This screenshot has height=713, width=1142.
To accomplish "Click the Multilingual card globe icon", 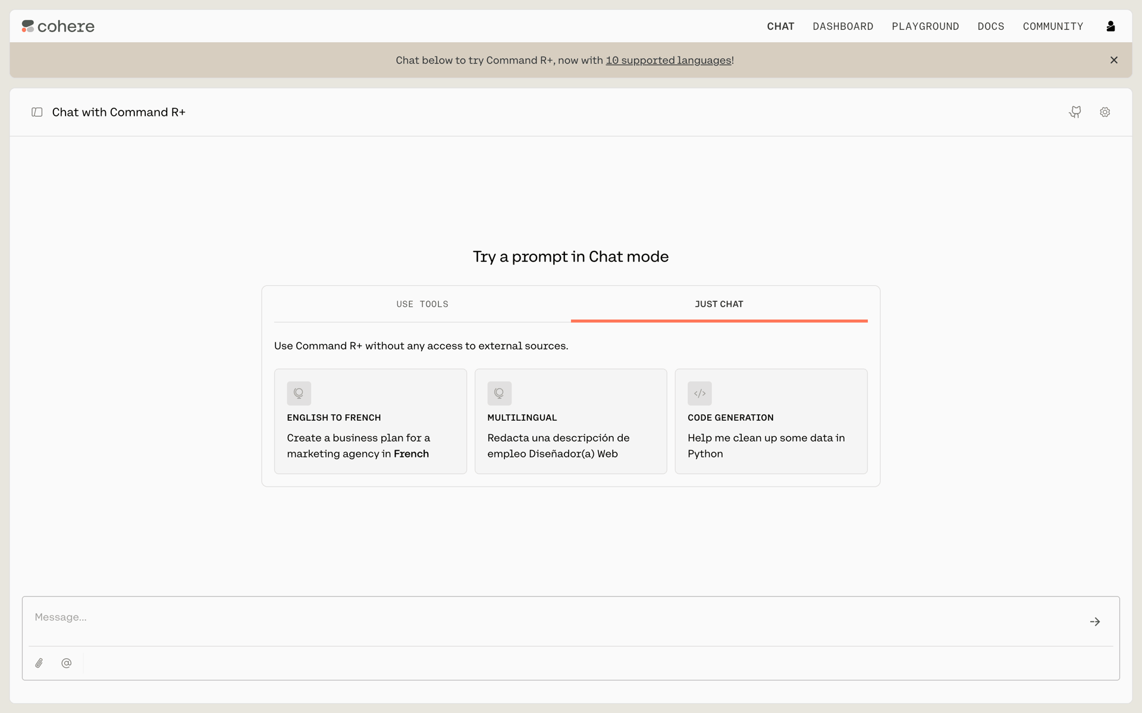I will pos(500,393).
